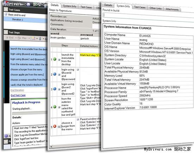Open the Play dropdown arrow
The width and height of the screenshot is (194, 154).
[x=29, y=38]
